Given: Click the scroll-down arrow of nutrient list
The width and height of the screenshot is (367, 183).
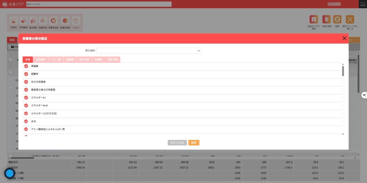Looking at the screenshot, I should click(x=343, y=134).
